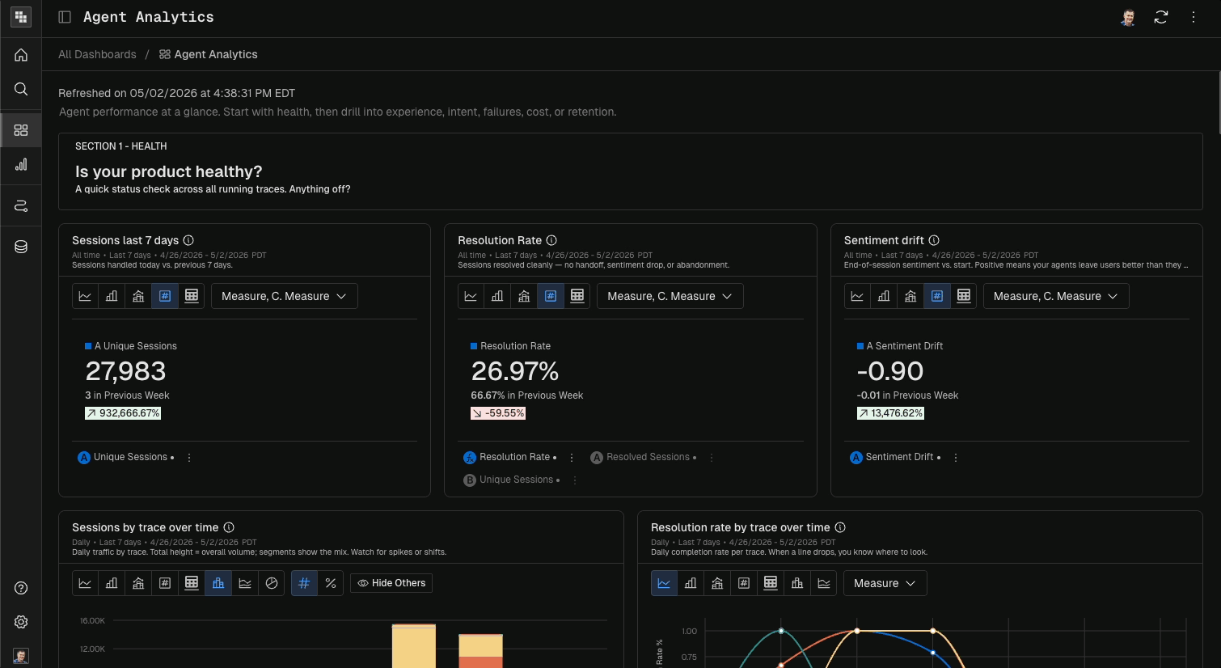Viewport: 1221px width, 668px height.
Task: Show info tooltip for Sentiment drift
Action: 934,240
